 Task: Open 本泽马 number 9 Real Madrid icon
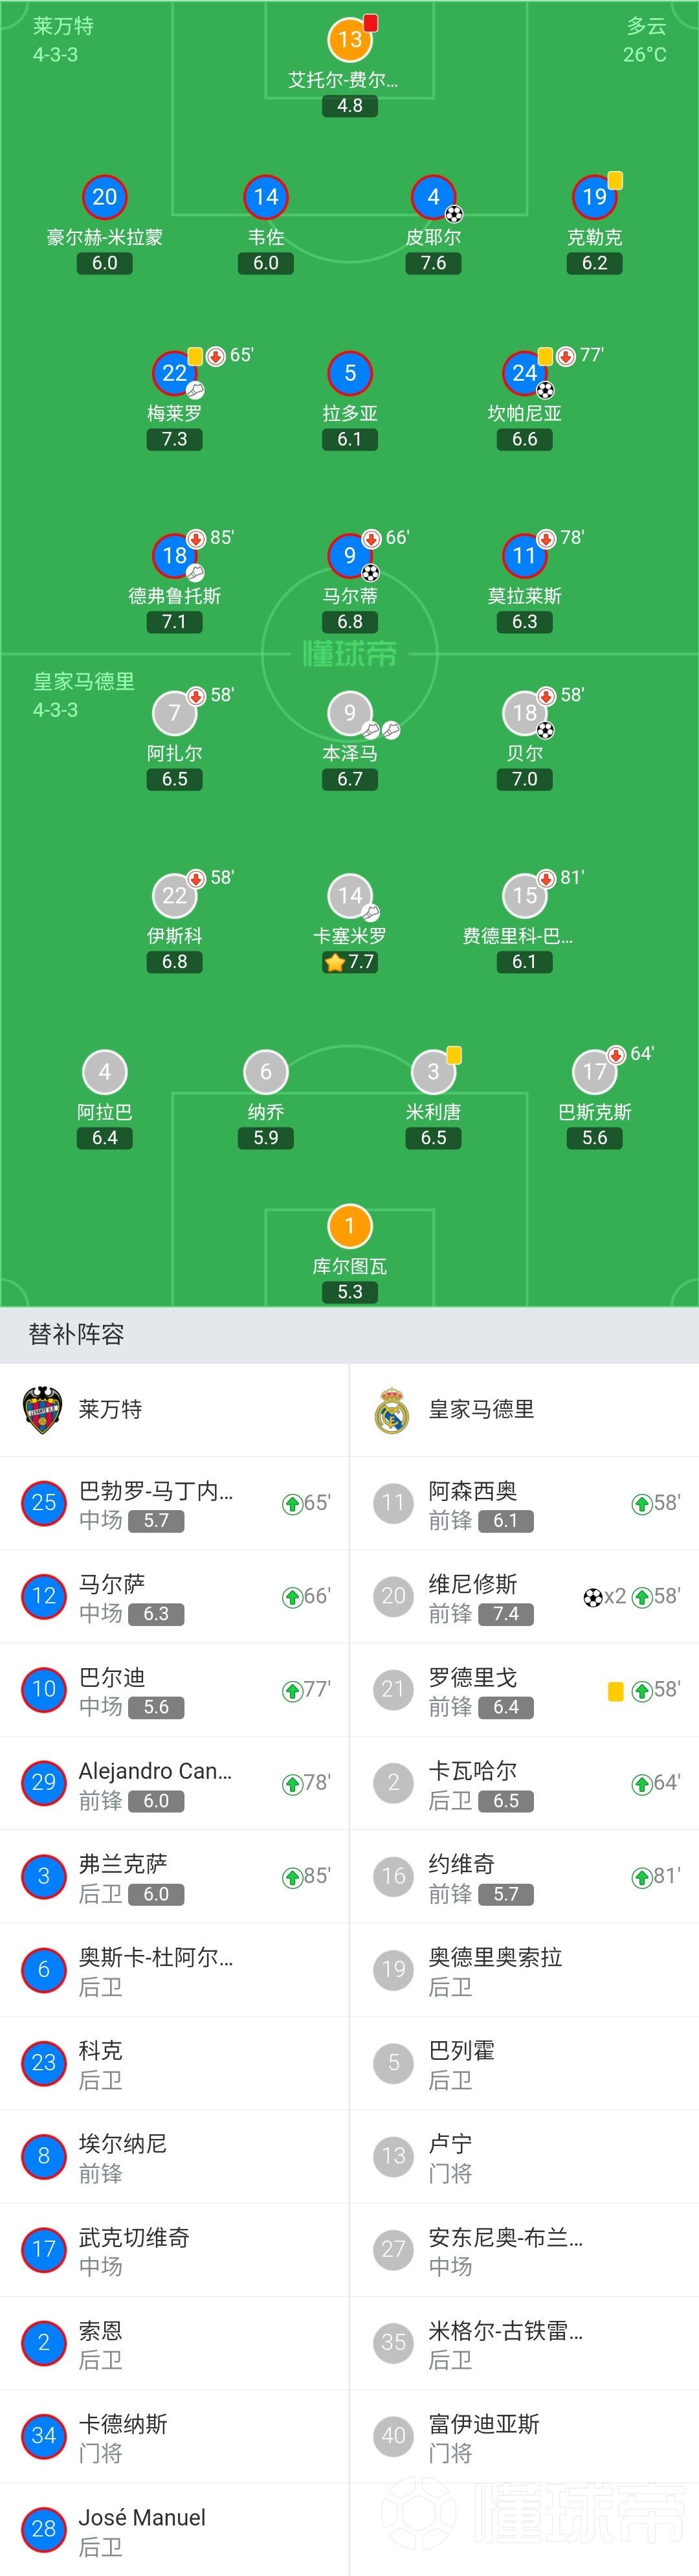349,713
